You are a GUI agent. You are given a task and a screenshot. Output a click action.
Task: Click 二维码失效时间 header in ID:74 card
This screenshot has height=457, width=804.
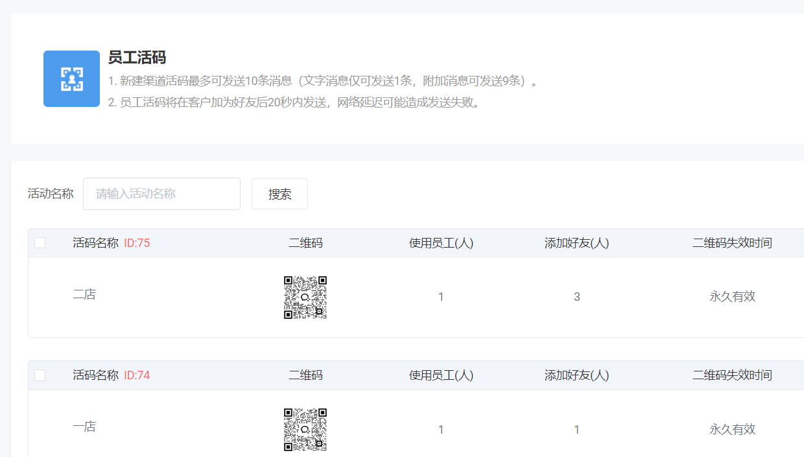pos(732,375)
